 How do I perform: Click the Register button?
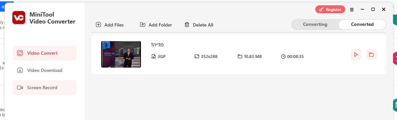coord(330,10)
